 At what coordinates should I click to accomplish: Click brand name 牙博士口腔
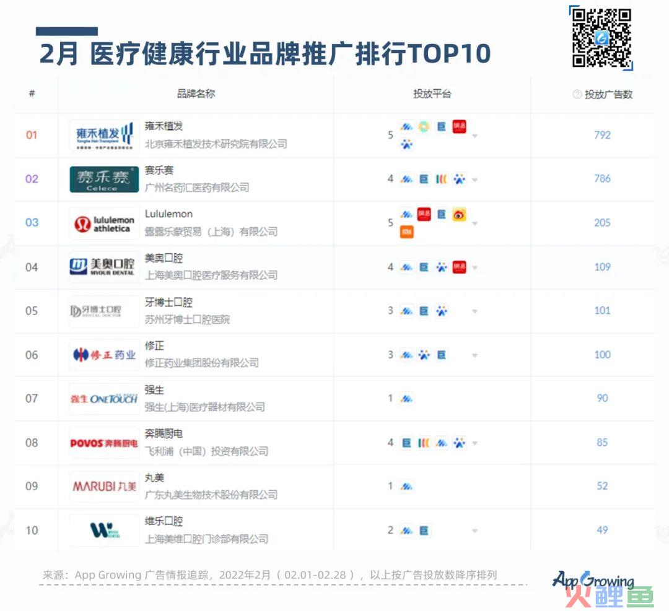(168, 302)
